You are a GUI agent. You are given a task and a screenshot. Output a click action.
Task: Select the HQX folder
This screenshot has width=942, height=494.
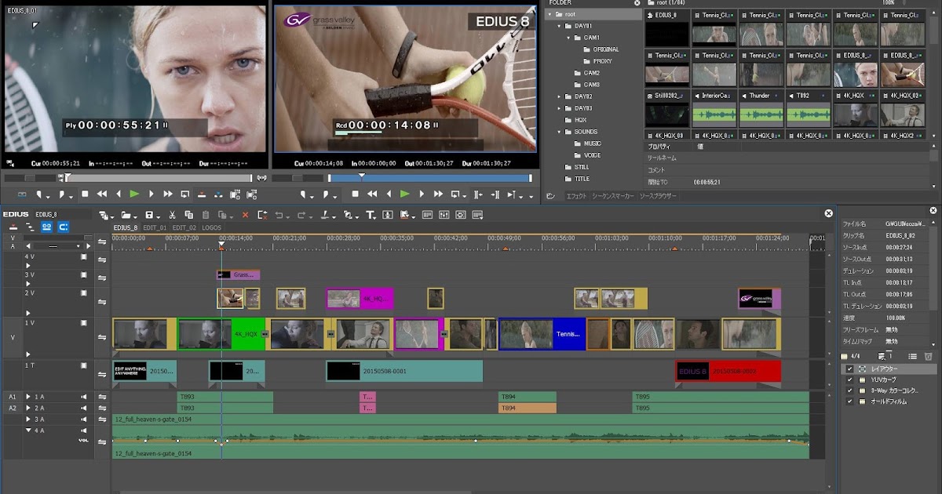(x=581, y=120)
